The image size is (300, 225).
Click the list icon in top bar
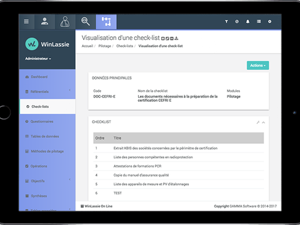[259, 21]
